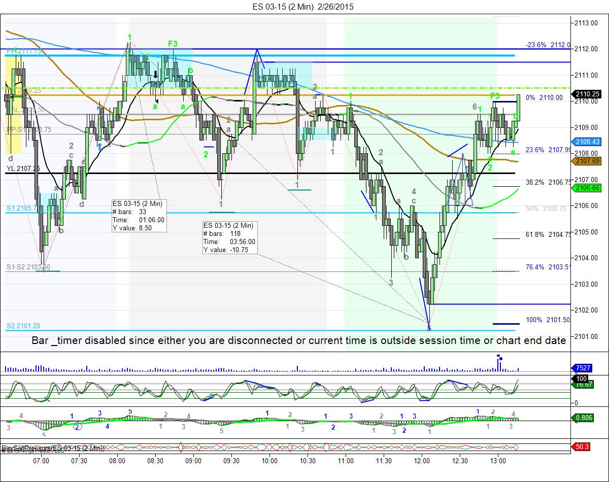Click the 08:00 time axis label

pos(117,460)
